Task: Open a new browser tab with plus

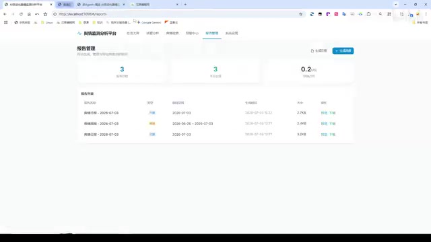Action: (x=185, y=5)
